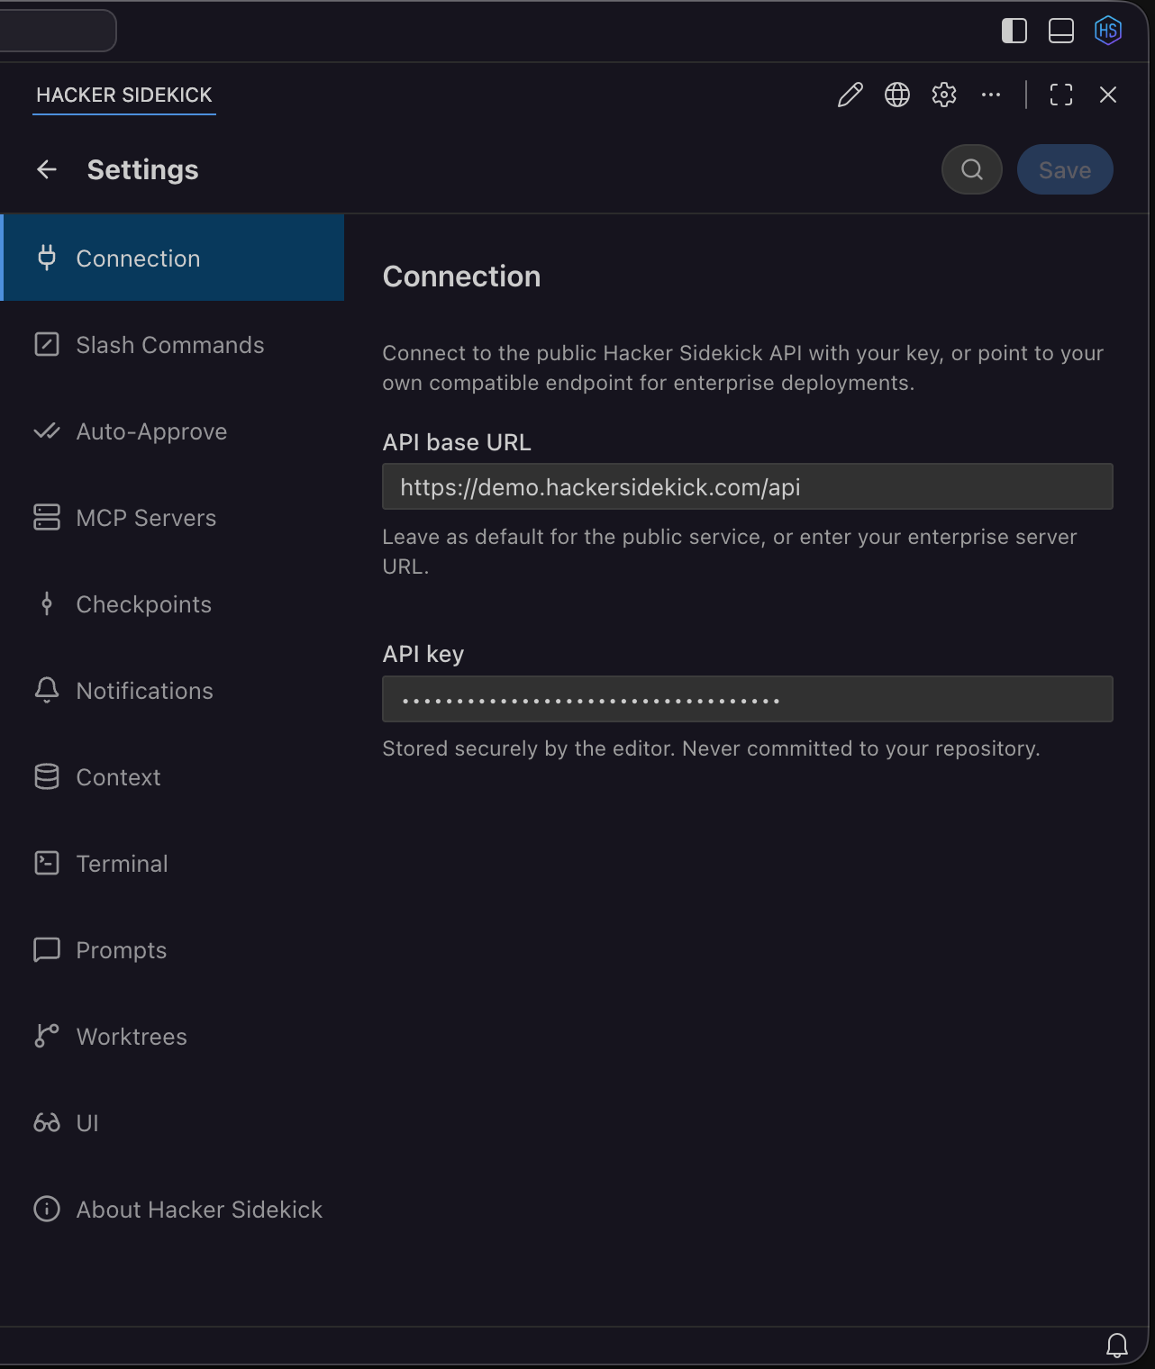This screenshot has width=1155, height=1369.
Task: Open the Slash Commands section
Action: point(172,344)
